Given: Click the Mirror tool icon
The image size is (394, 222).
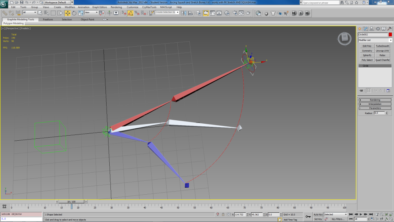Looking at the screenshot, I should 183,13.
